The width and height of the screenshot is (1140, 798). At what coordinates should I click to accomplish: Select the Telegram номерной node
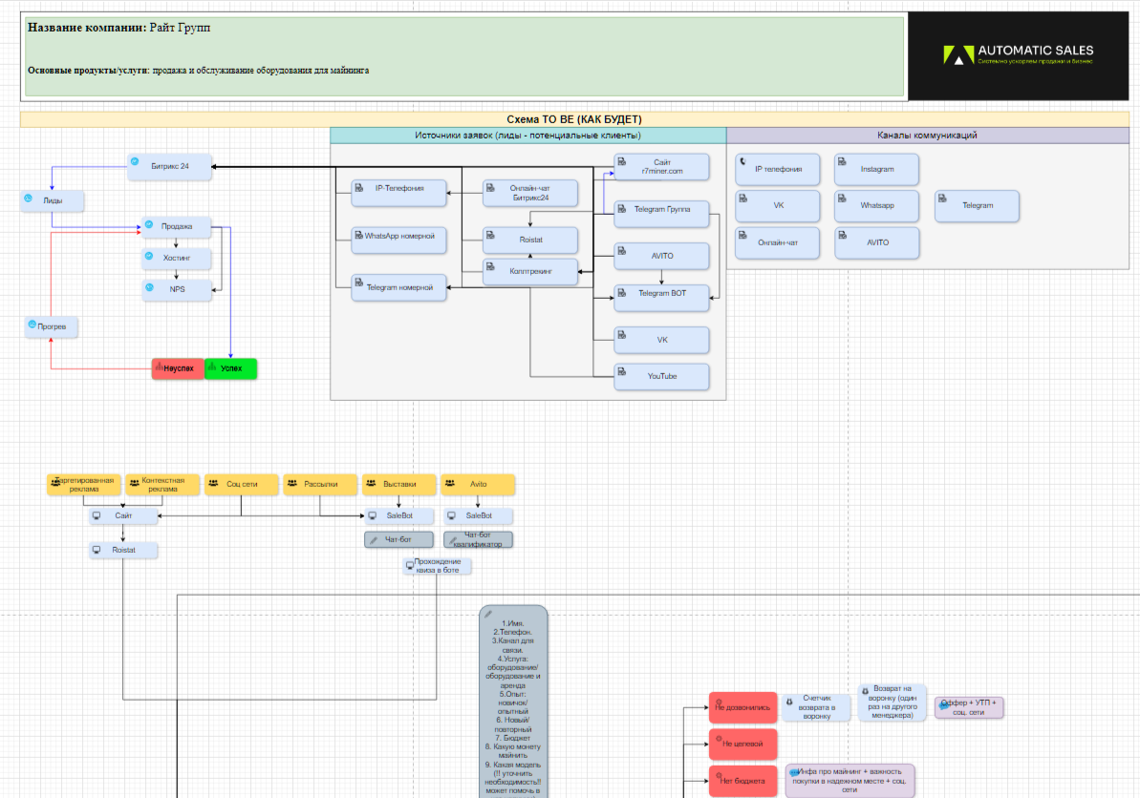click(398, 287)
